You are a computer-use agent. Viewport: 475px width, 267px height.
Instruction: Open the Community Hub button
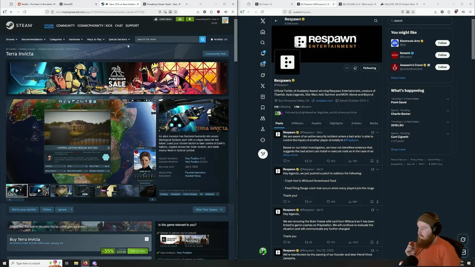[215, 54]
